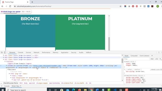
Task: Select iframe#courses-iframe in breadcrumb
Action: 11,83
